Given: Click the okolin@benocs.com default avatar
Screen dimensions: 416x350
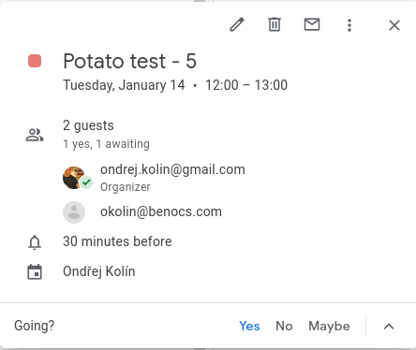Looking at the screenshot, I should coord(74,212).
